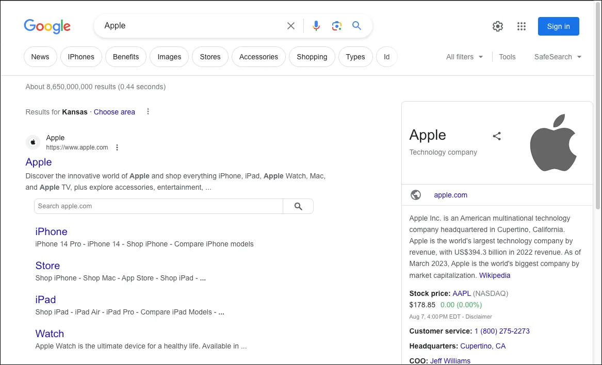This screenshot has height=365, width=602.
Task: Open the iPhone sitelink
Action: [51, 231]
